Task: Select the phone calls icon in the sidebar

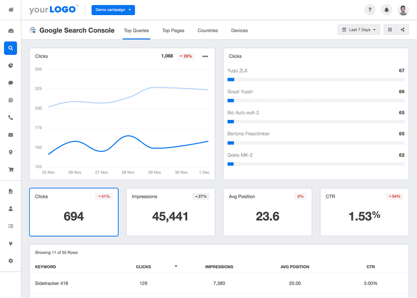Action: [x=10, y=117]
